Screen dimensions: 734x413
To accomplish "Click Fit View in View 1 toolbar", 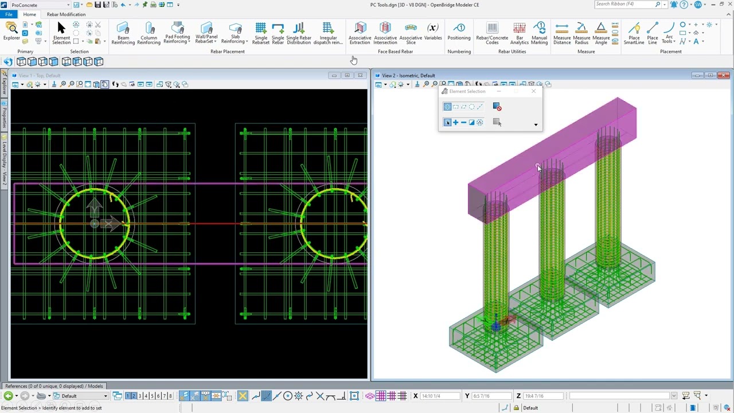I will tap(88, 84).
